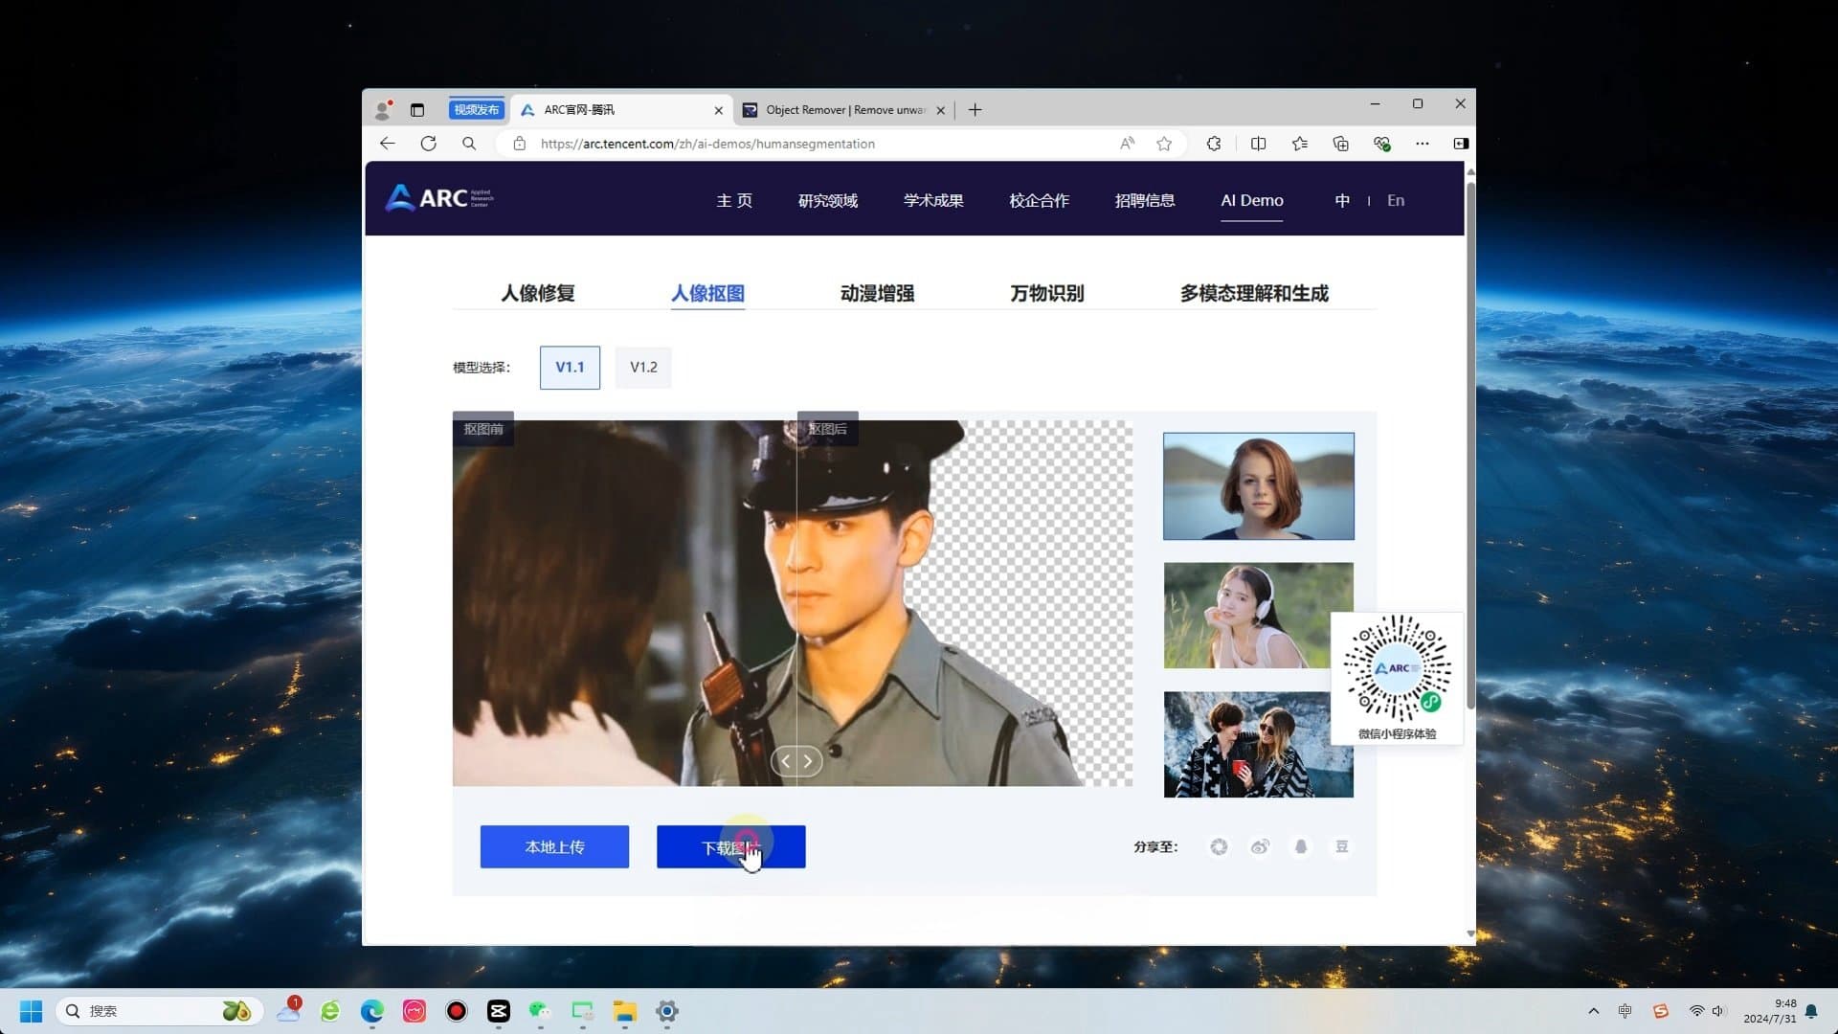This screenshot has width=1838, height=1034.
Task: Select model version V1.2
Action: (642, 367)
